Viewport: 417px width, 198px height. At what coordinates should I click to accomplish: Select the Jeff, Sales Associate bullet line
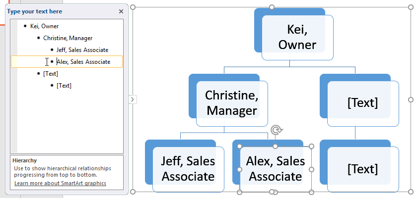point(82,50)
